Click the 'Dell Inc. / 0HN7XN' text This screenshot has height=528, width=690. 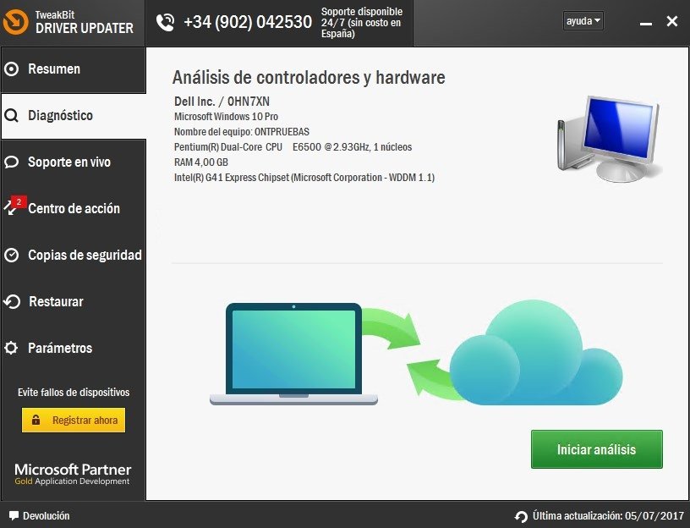222,102
